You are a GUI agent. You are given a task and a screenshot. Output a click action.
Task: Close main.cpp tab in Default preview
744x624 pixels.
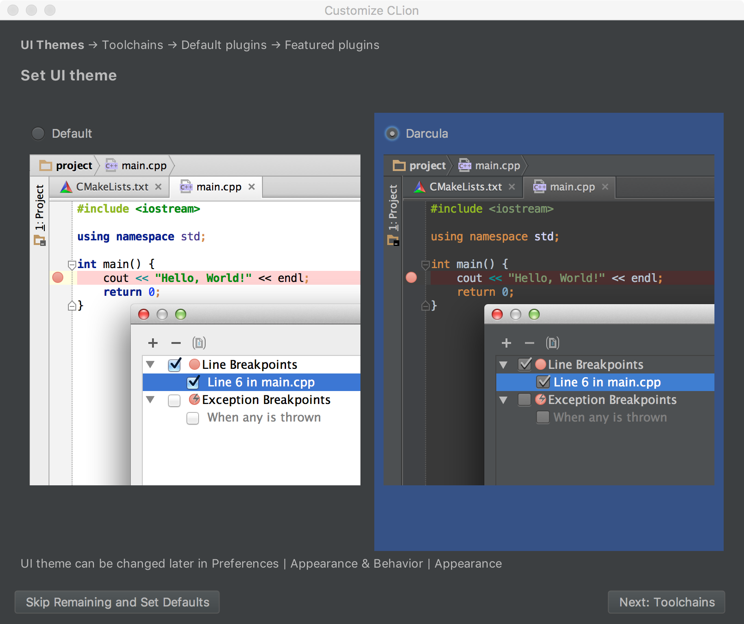tap(252, 187)
